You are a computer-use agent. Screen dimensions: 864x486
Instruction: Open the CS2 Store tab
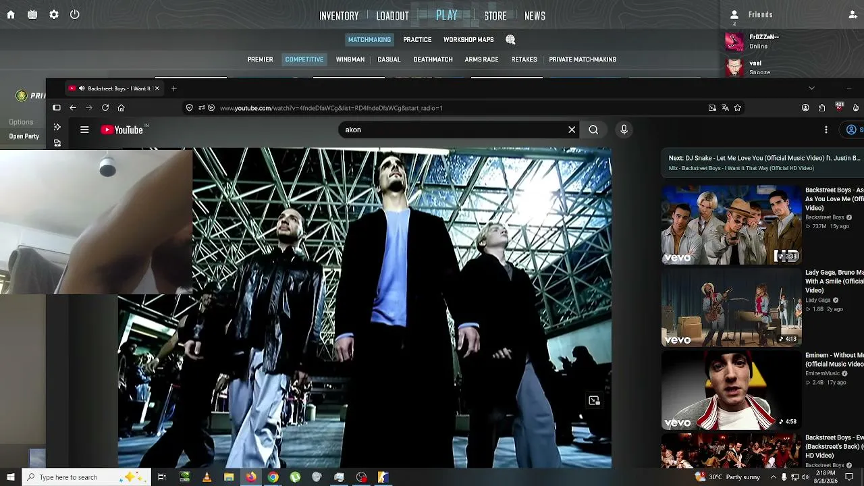pos(495,16)
